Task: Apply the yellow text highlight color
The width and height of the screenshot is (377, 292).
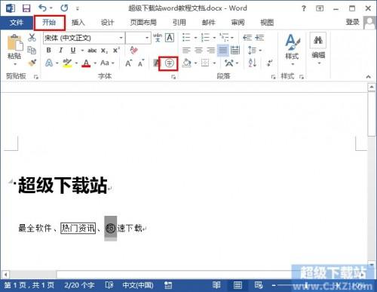Action: tap(67, 63)
